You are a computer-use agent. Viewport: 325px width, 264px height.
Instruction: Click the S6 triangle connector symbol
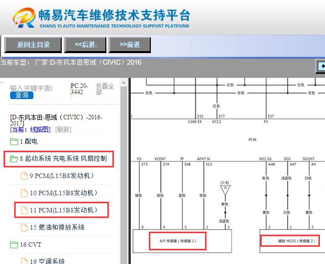pyautogui.click(x=225, y=190)
